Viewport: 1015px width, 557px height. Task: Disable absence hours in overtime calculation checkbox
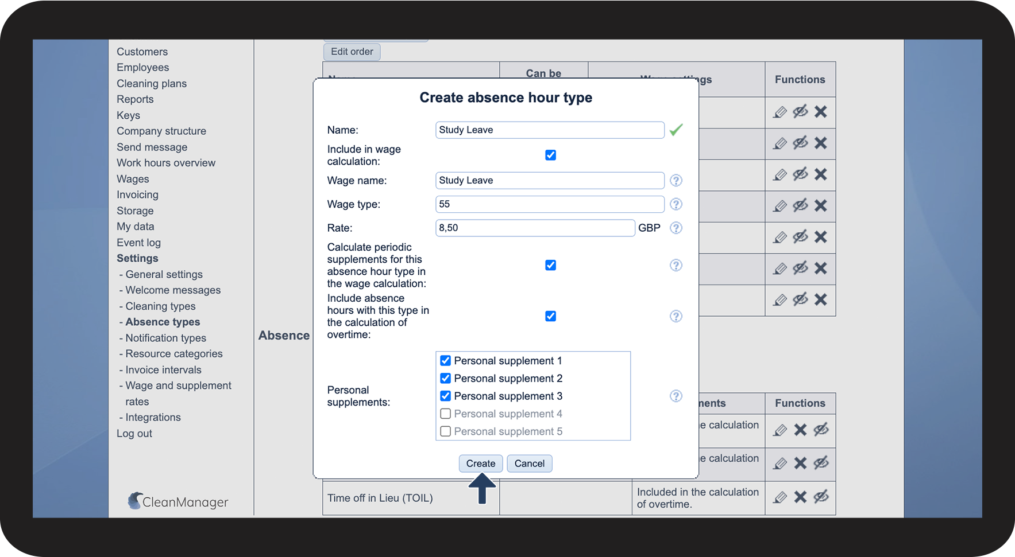tap(550, 317)
